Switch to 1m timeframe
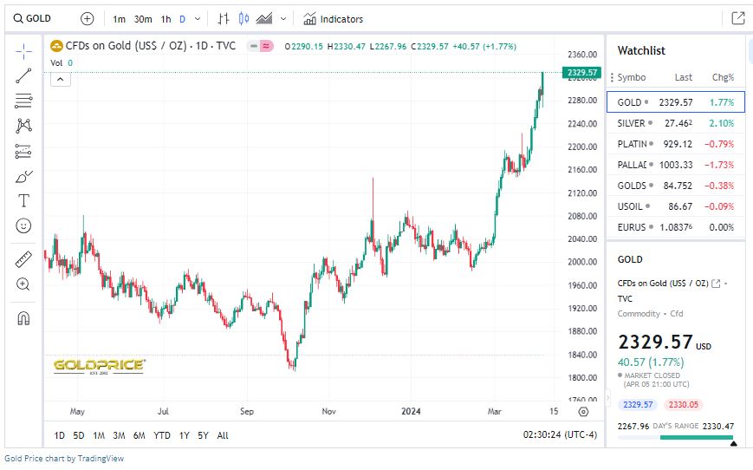753x470 pixels. (x=119, y=19)
